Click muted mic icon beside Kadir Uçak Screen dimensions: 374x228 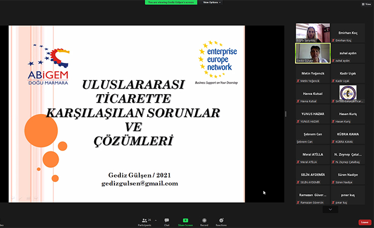point(333,81)
